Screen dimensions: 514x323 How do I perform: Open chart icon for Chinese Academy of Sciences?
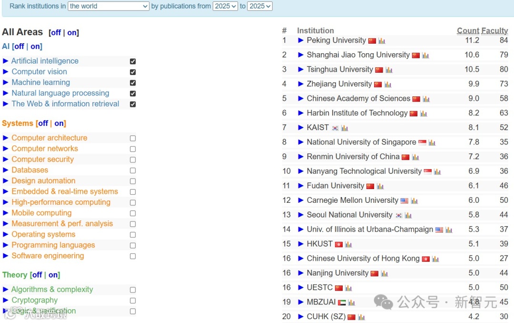coord(426,99)
